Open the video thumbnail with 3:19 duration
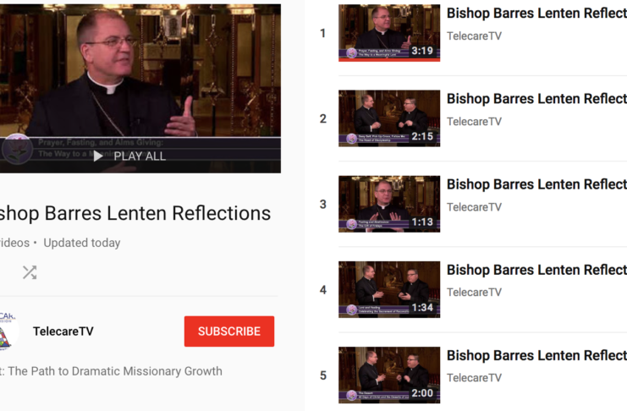This screenshot has width=627, height=411. pyautogui.click(x=389, y=33)
